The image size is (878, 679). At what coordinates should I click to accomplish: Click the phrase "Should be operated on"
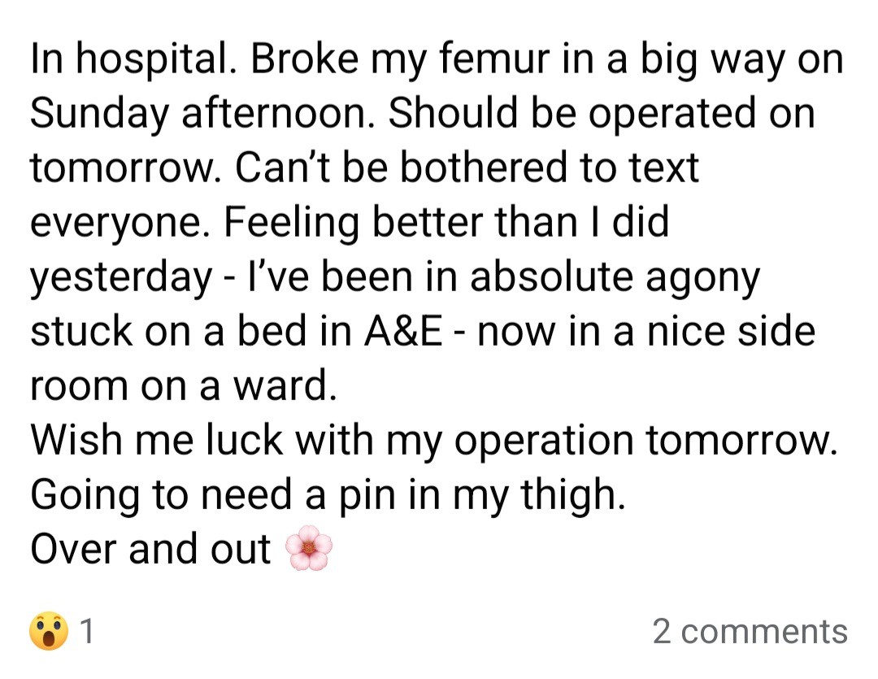[602, 115]
